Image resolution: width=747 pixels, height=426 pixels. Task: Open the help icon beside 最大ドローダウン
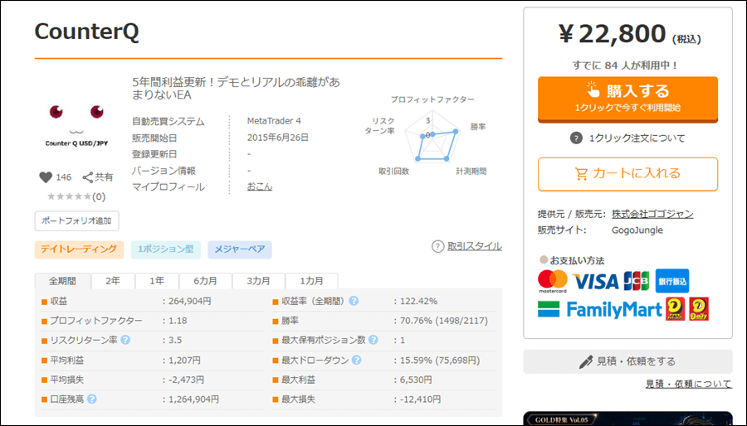pos(356,361)
